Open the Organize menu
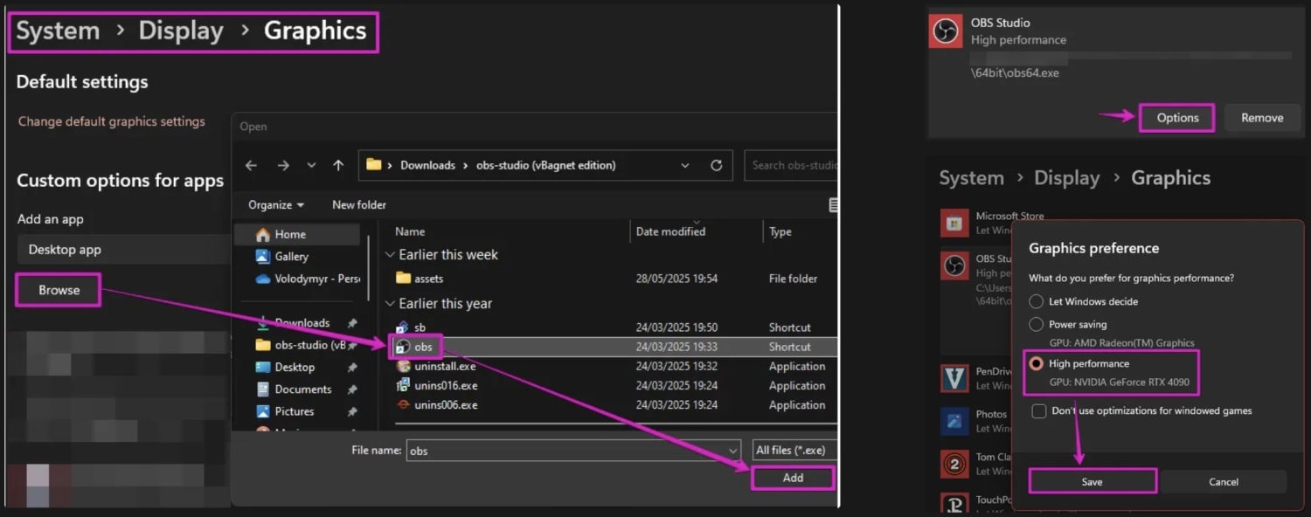1311x517 pixels. [x=276, y=204]
